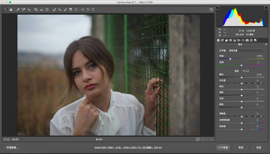Image resolution: width=270 pixels, height=154 pixels.
Task: Toggle full screen mode icon
Action: [x=211, y=10]
